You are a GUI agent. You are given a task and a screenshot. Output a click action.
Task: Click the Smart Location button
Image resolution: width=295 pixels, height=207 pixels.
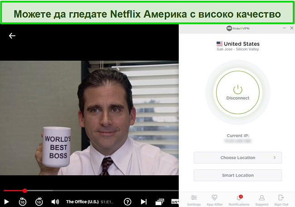(238, 175)
